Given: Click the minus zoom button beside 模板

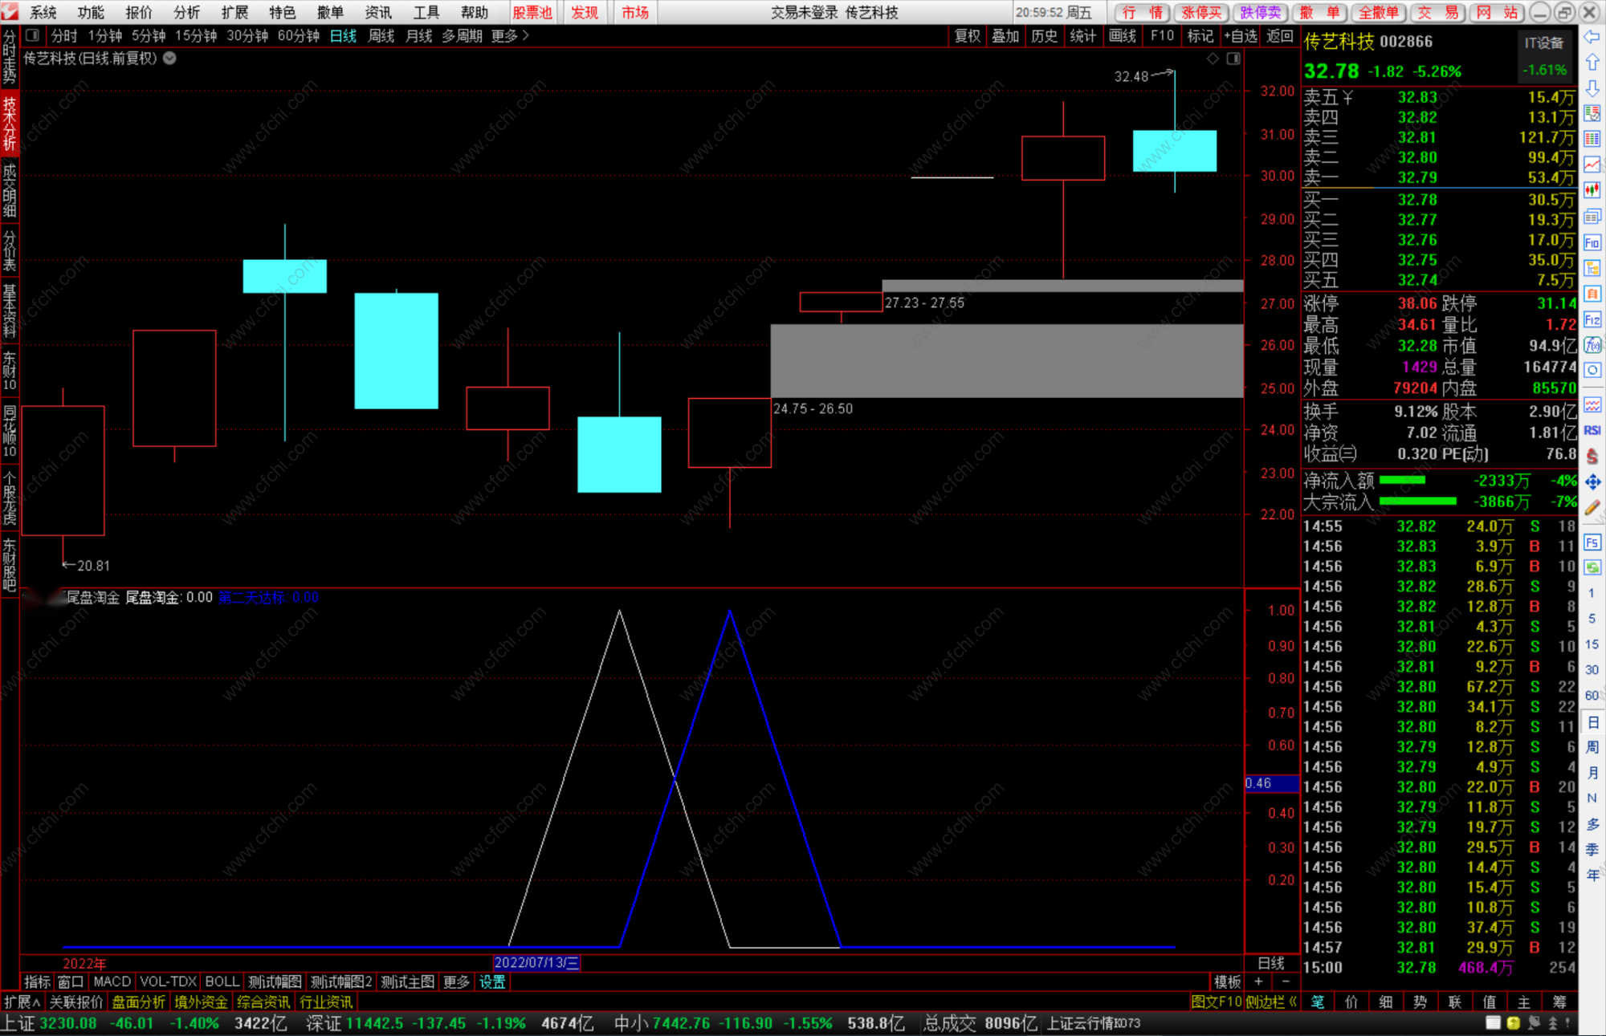Looking at the screenshot, I should (x=1286, y=981).
